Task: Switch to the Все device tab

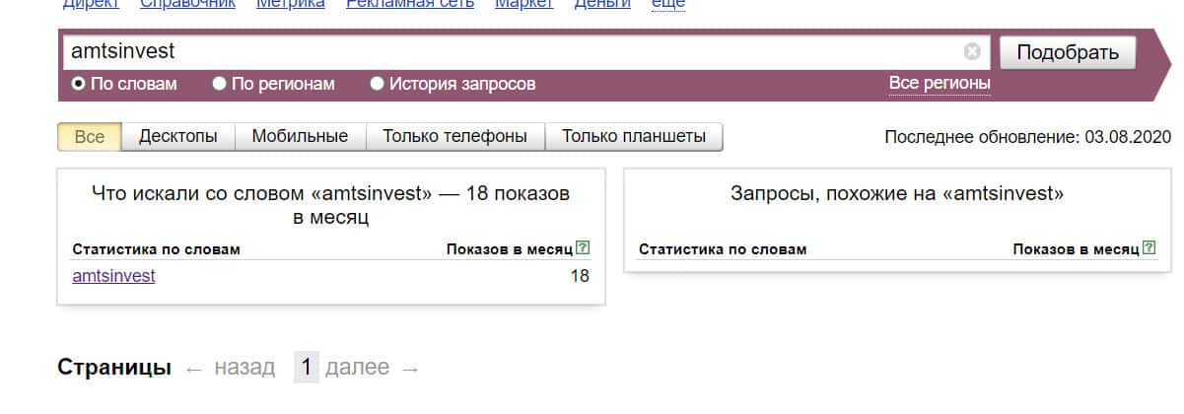Action: (x=90, y=136)
